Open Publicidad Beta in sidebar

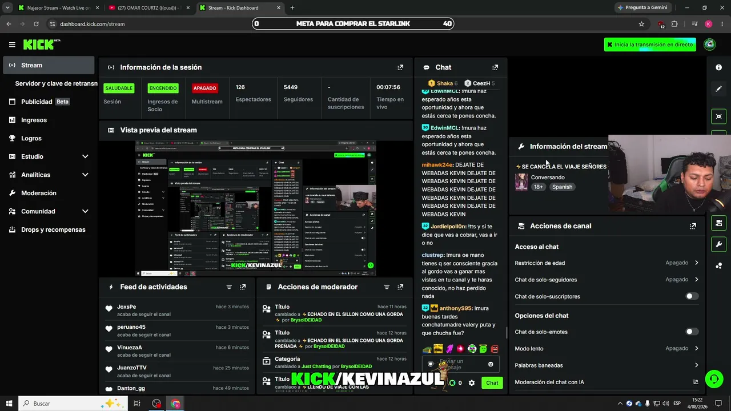49,102
